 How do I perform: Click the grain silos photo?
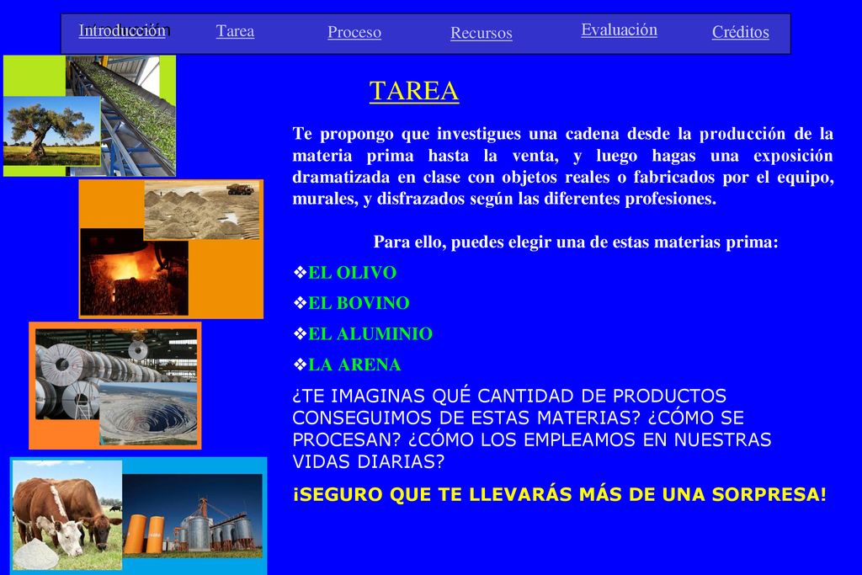click(193, 515)
